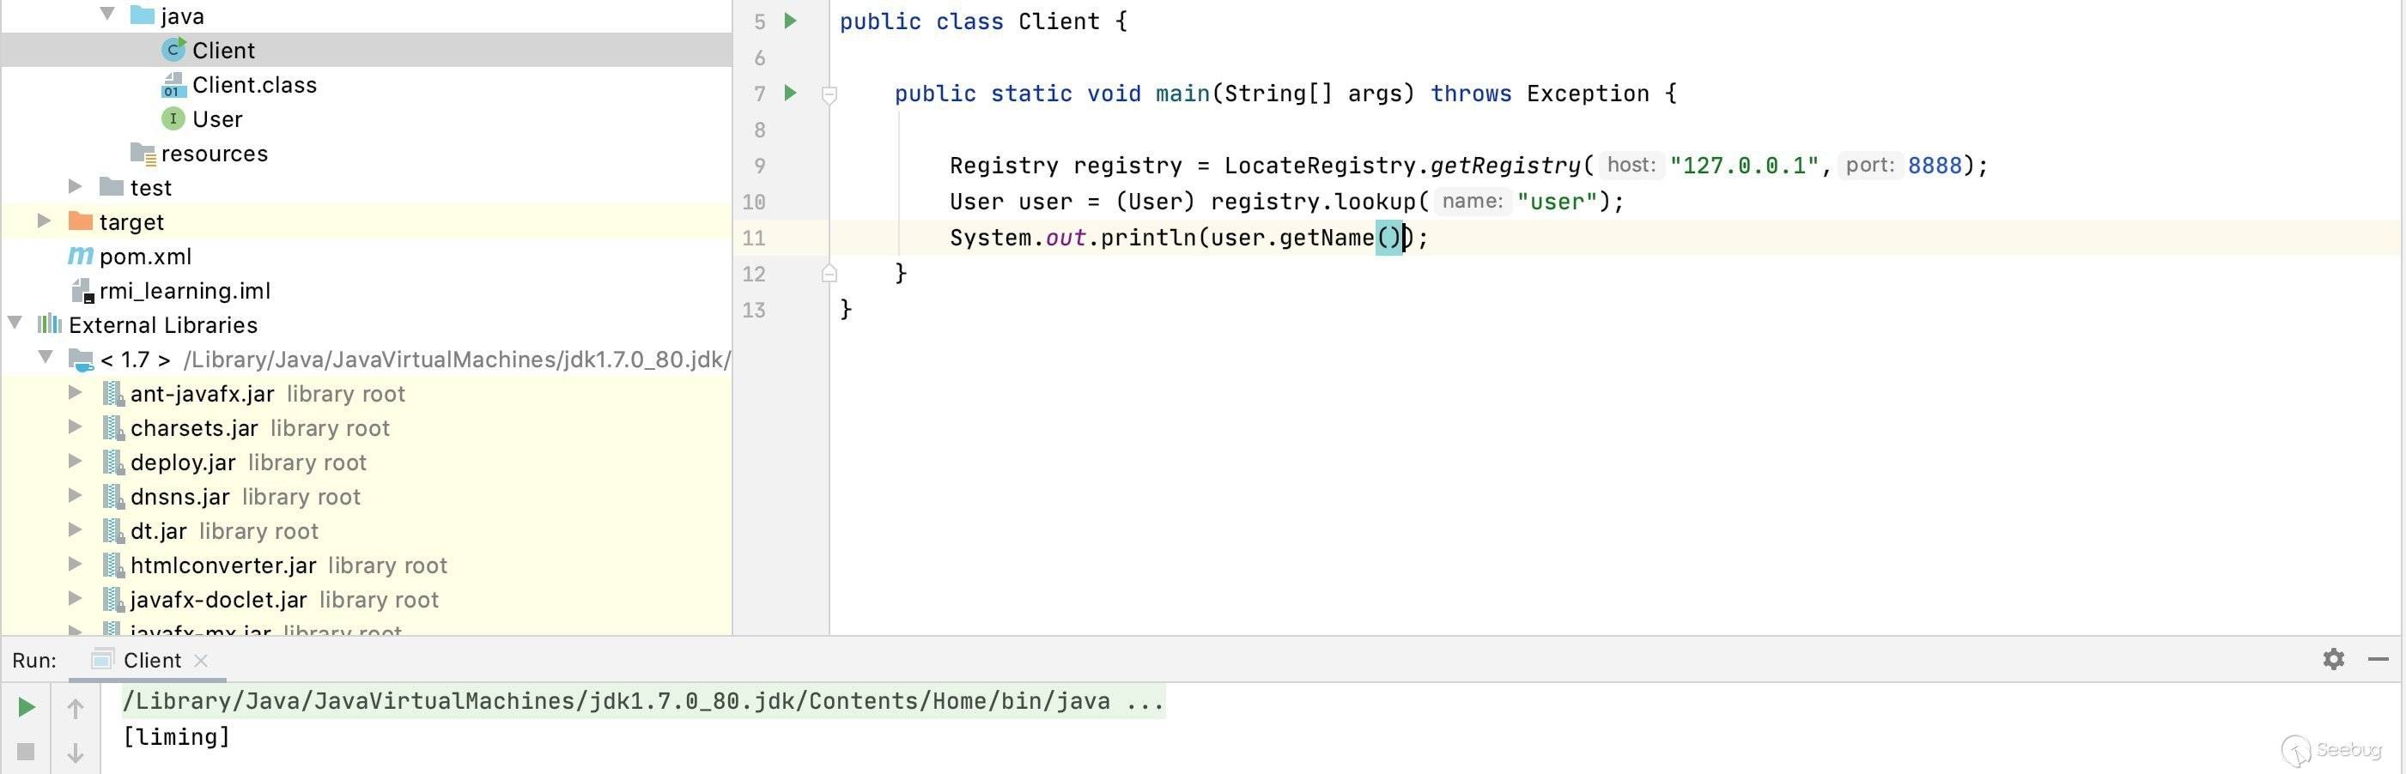
Task: Fold the main method at line 7
Action: (x=829, y=94)
